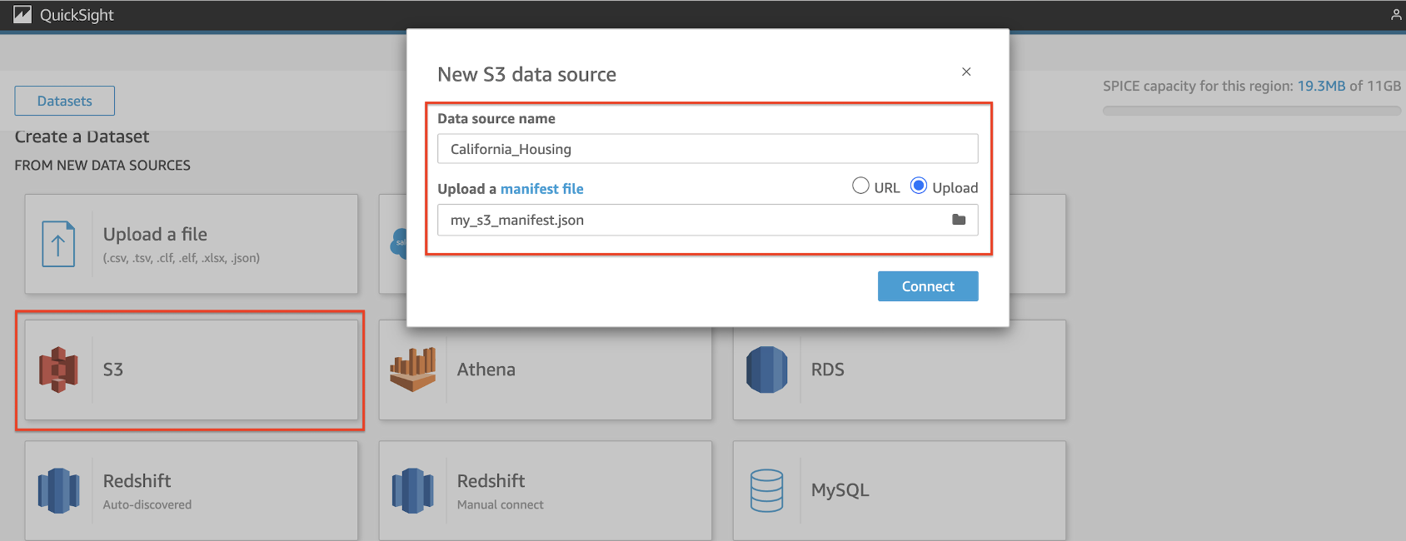This screenshot has width=1406, height=541.
Task: Click the 19.3MB SPICE capacity link
Action: coord(1321,86)
